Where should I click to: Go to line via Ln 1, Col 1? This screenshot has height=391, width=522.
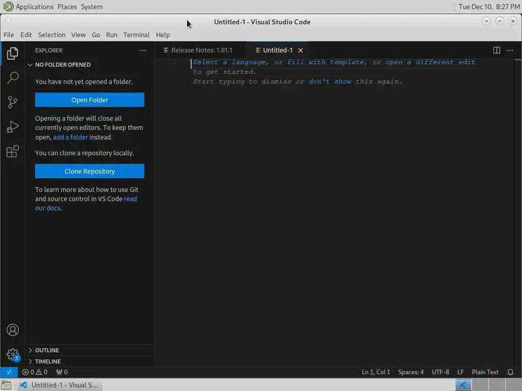point(376,372)
